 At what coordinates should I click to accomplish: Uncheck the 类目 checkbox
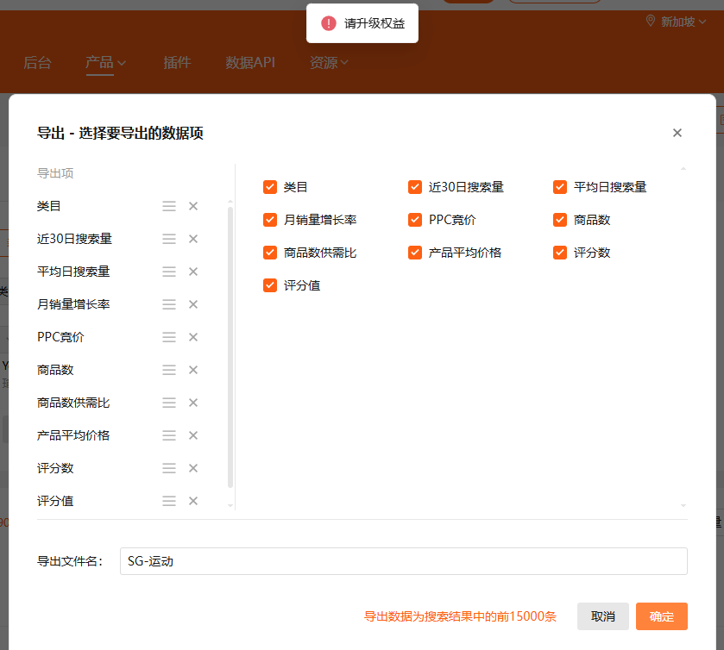(270, 187)
